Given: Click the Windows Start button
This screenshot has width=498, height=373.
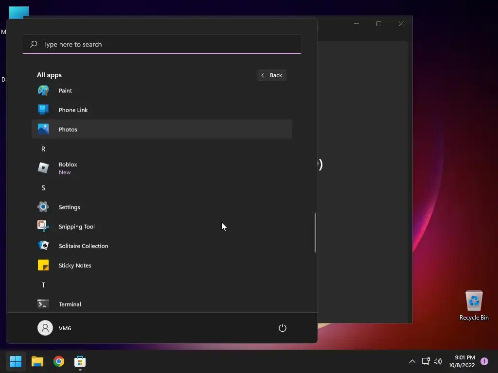Looking at the screenshot, I should (16, 361).
